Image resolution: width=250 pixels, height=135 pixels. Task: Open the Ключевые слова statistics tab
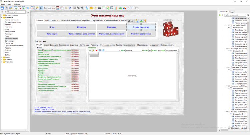(x=107, y=45)
